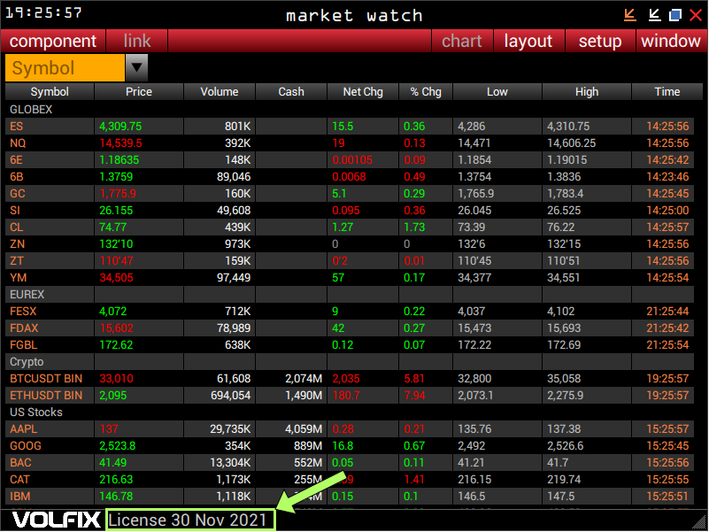Collapse the Crypto group row
Image resolution: width=709 pixels, height=532 pixels.
tap(27, 362)
